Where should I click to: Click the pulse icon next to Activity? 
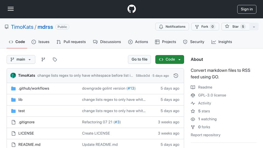[x=193, y=103]
